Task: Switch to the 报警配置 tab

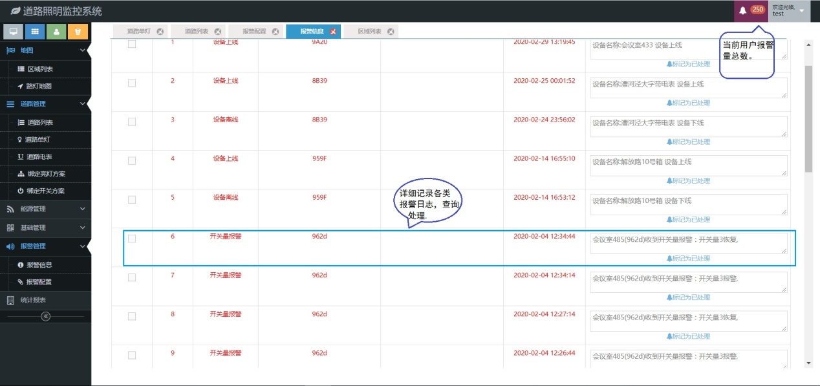Action: 254,31
